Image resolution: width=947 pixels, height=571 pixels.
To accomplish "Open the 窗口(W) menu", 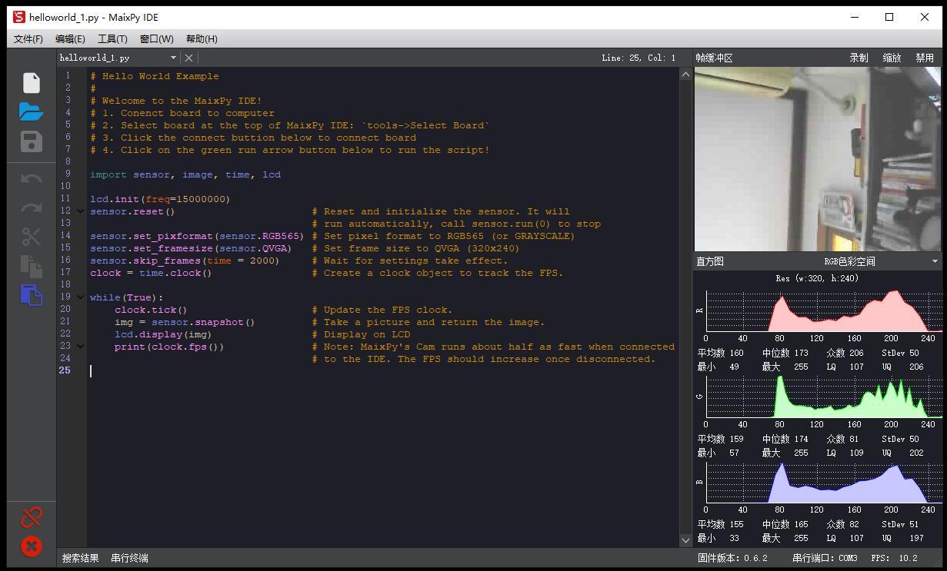I will coord(156,38).
